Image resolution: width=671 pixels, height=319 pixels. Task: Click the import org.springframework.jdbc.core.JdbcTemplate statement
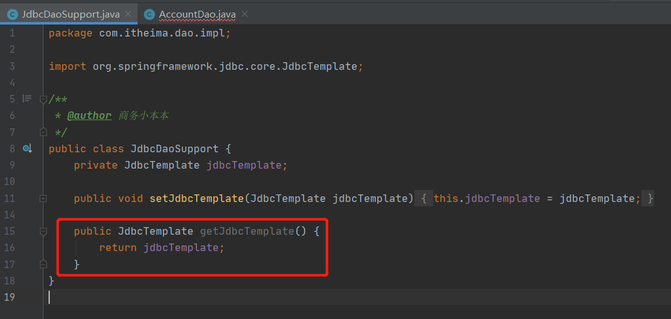[x=206, y=66]
